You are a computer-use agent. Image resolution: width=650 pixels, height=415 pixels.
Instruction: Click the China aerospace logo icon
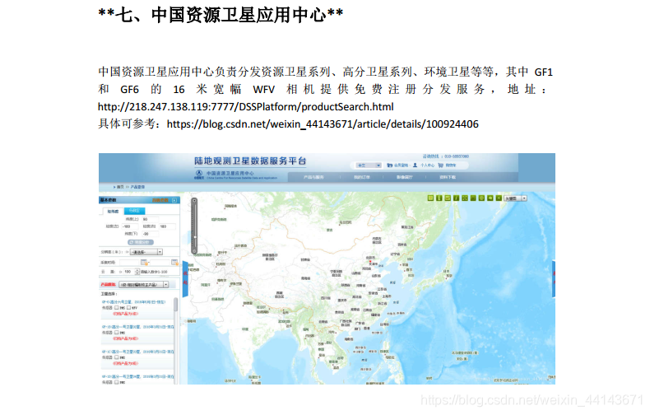(x=199, y=175)
